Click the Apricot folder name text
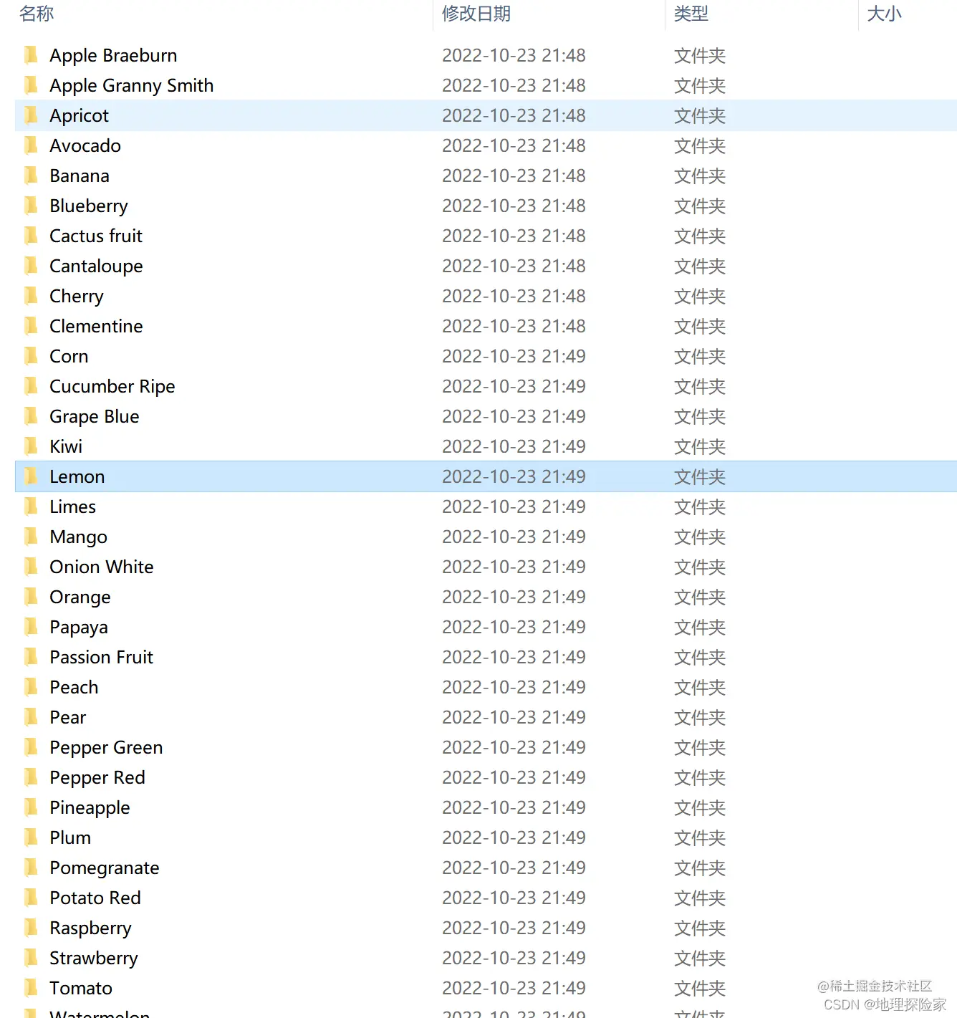The image size is (957, 1018). [x=80, y=115]
